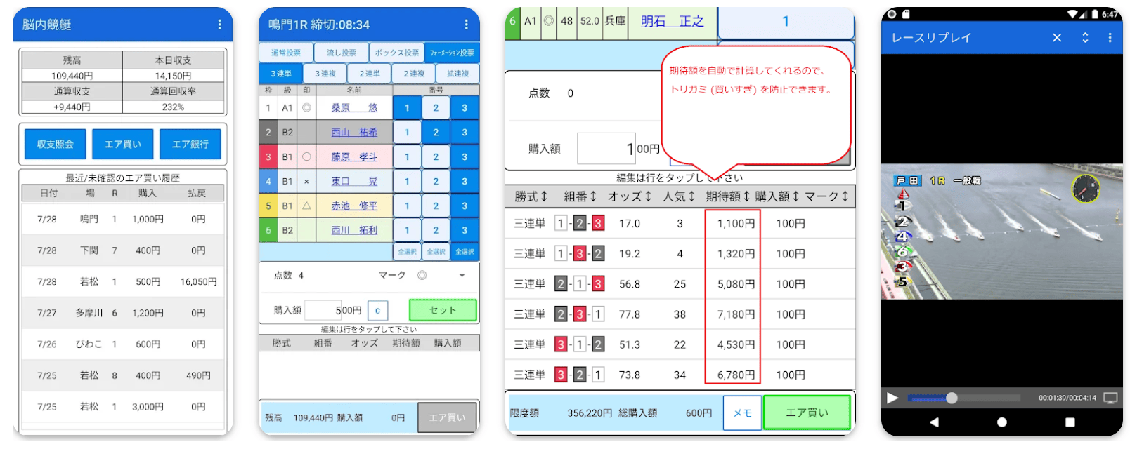Select フォーメーション投票 tab

click(452, 53)
